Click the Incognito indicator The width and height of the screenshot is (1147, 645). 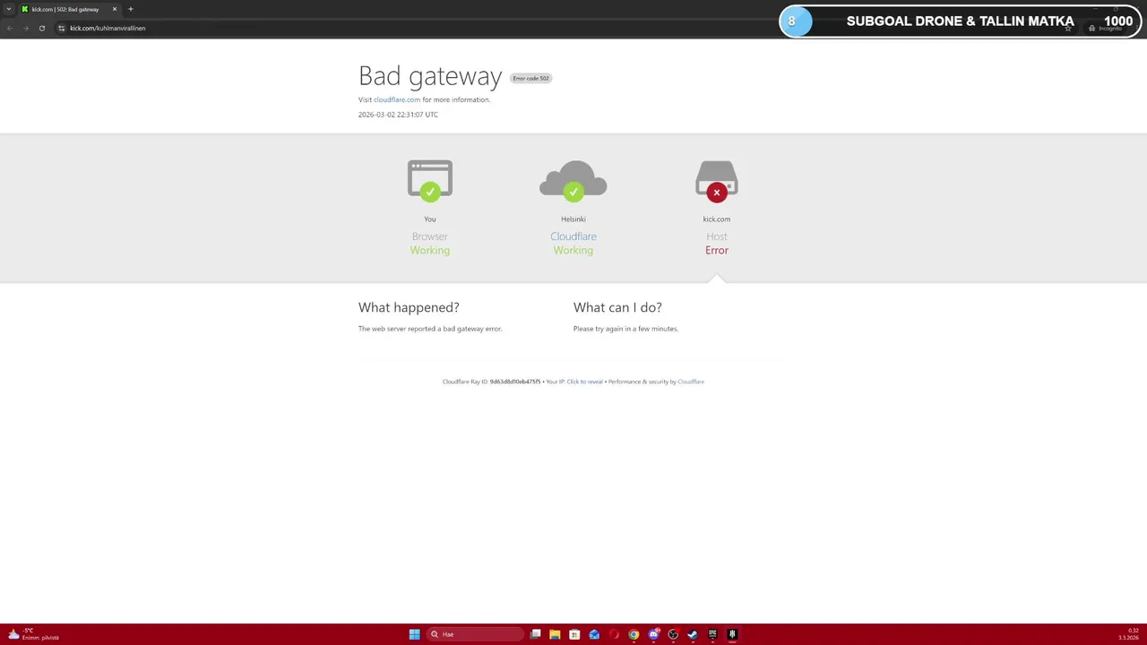[1105, 28]
